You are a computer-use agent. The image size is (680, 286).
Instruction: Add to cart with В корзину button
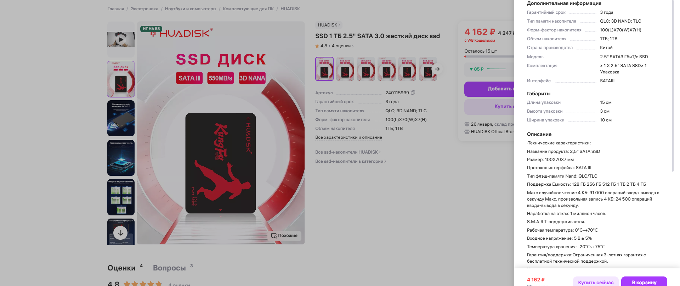coord(644,282)
